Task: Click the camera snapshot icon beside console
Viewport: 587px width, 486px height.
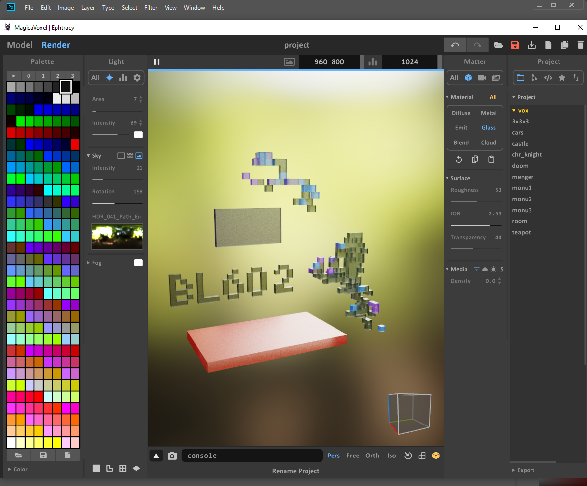Action: point(172,456)
